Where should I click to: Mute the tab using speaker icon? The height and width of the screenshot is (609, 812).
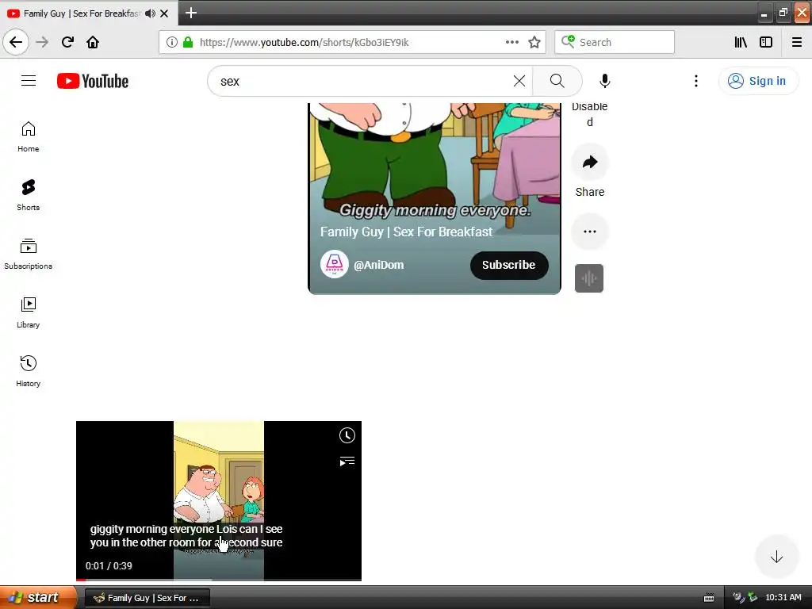150,13
